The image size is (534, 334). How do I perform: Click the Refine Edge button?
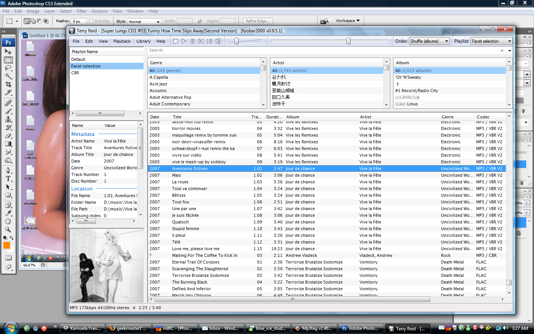(258, 21)
